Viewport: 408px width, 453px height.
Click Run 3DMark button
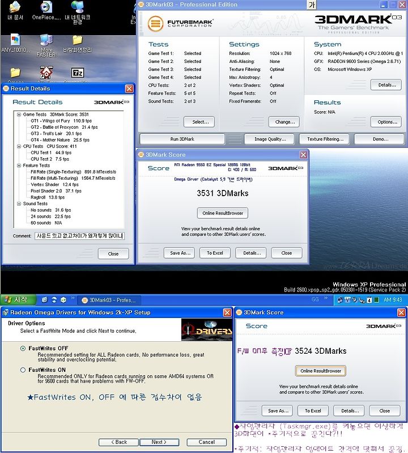[182, 139]
